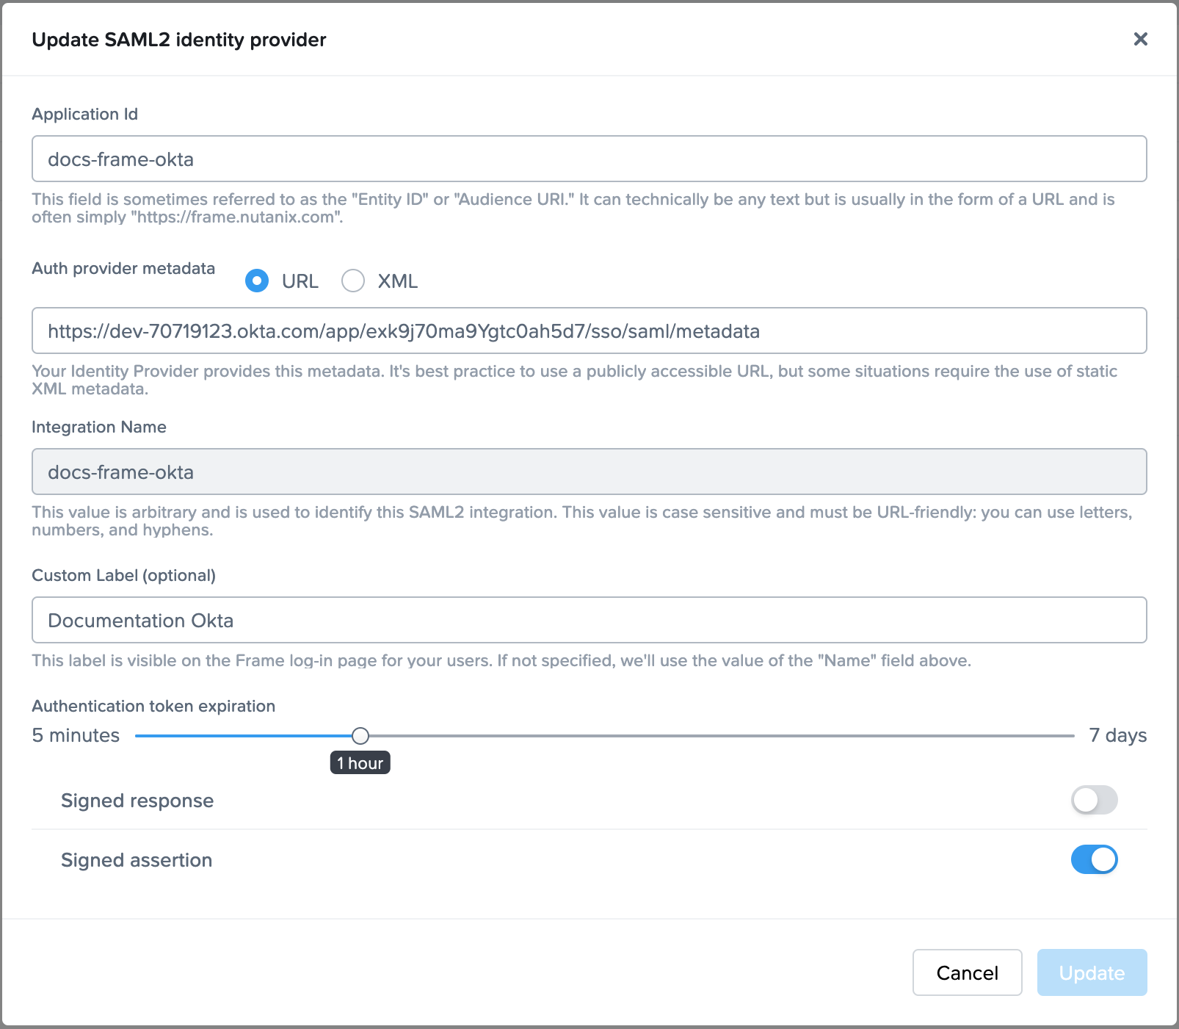Click the 1 hour slider tooltip
The width and height of the screenshot is (1179, 1029).
pyautogui.click(x=360, y=762)
